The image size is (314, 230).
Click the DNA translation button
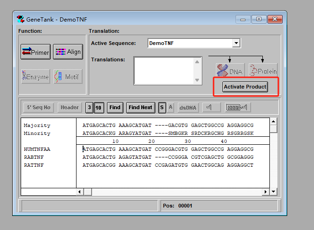click(x=230, y=70)
